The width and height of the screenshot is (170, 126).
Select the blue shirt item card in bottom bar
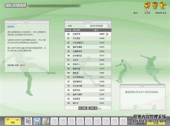pyautogui.click(x=37, y=121)
